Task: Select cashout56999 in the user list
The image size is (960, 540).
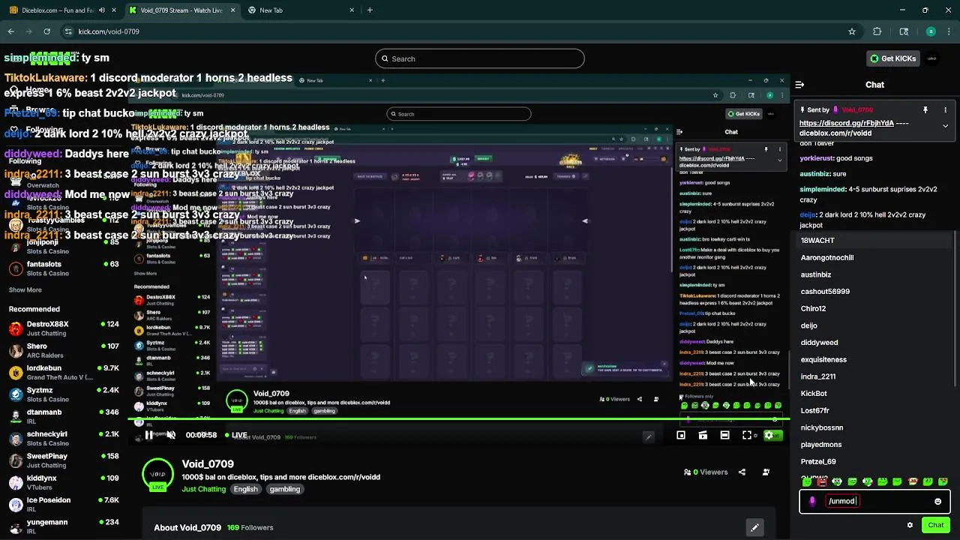Action: point(874,292)
